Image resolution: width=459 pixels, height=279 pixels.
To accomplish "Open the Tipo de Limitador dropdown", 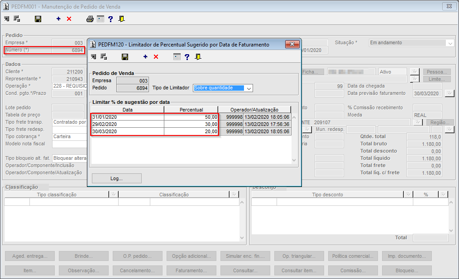I will tap(248, 88).
